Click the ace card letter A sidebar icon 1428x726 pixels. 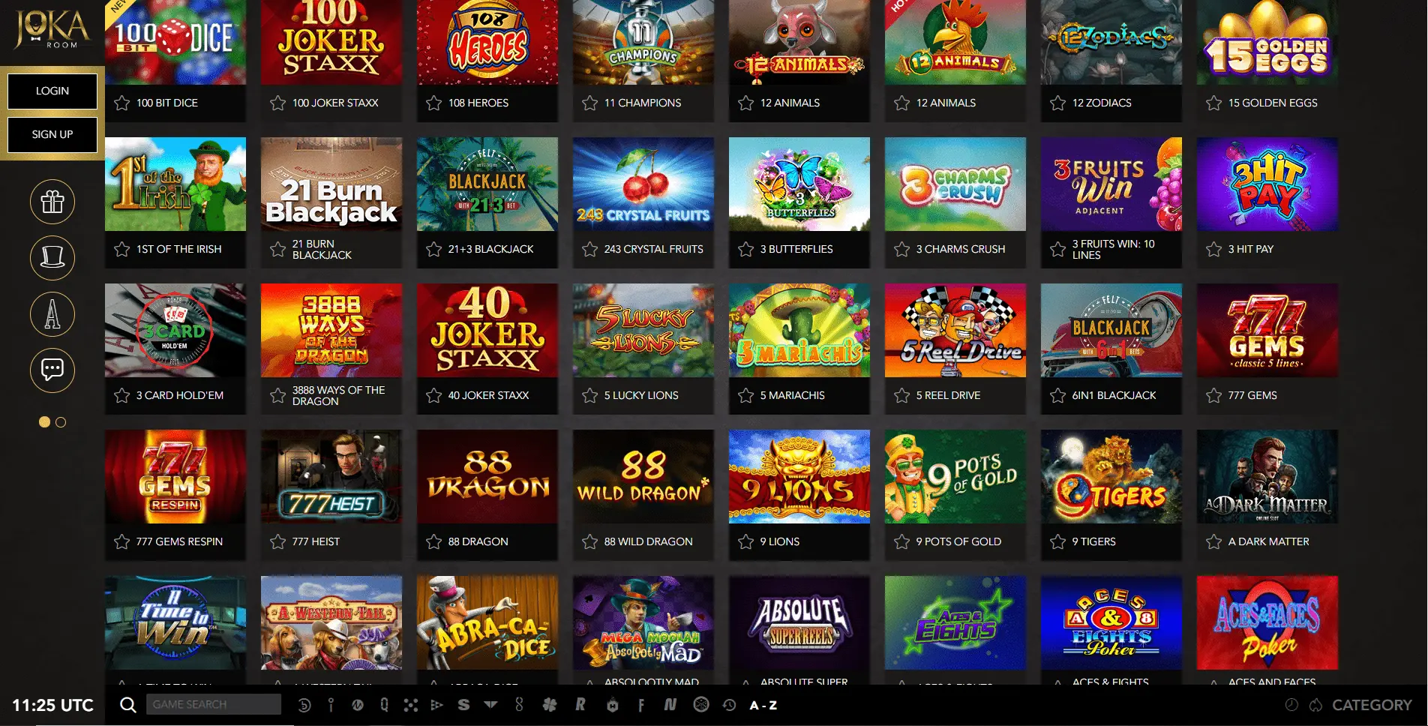(52, 313)
